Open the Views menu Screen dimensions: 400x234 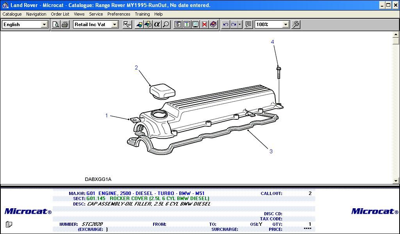pos(79,14)
